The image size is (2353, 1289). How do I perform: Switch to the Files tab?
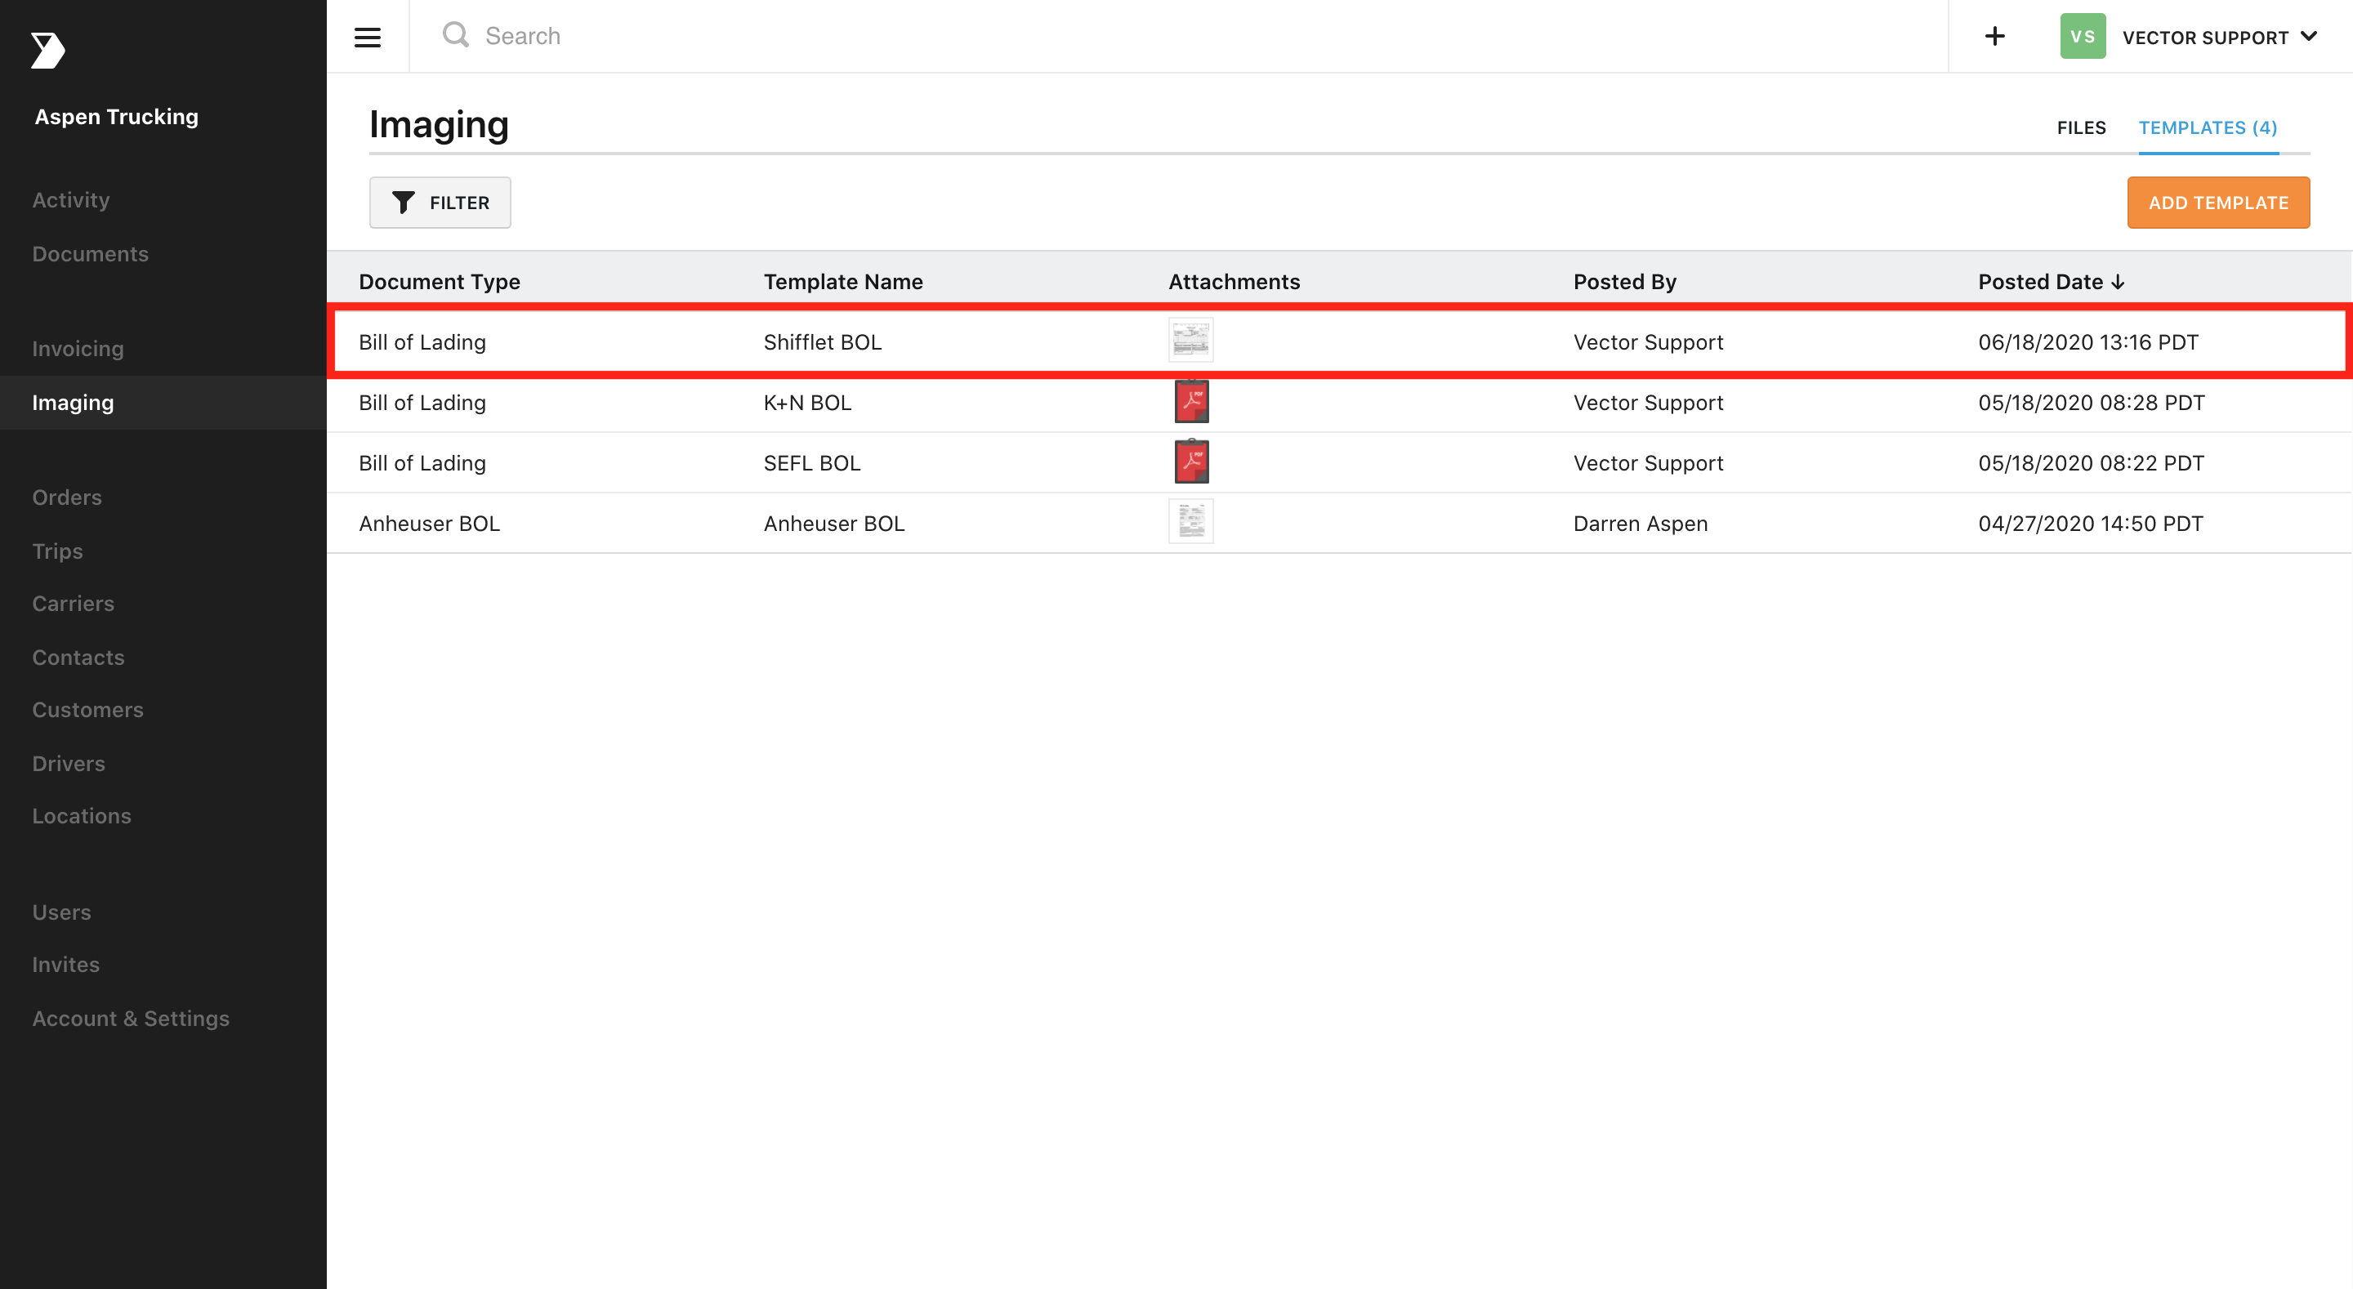coord(2081,128)
